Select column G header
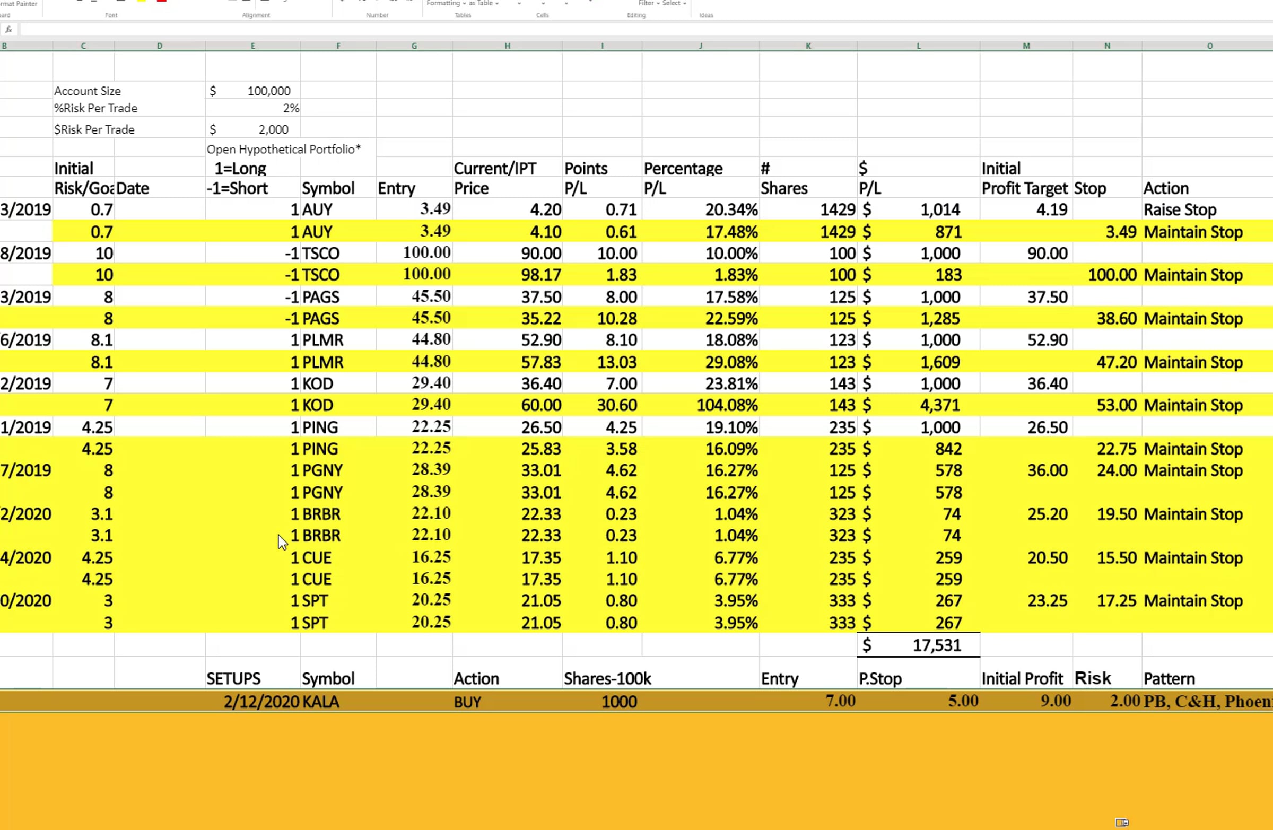Image resolution: width=1273 pixels, height=830 pixels. [414, 46]
